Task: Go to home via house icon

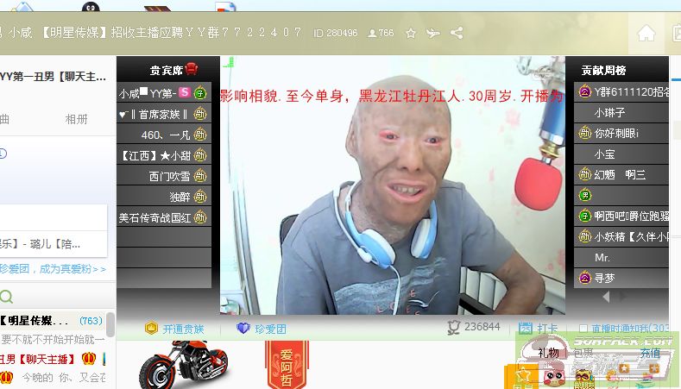Action: tap(646, 33)
